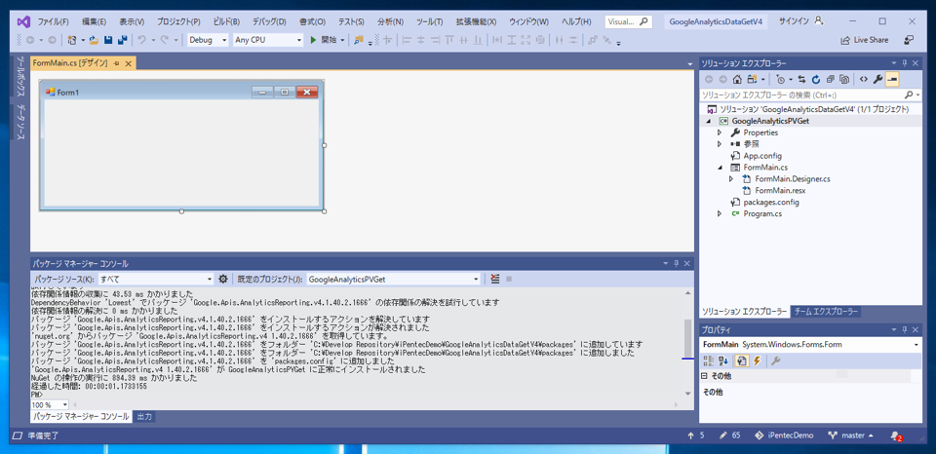Viewport: 936px width, 454px height.
Task: Click the Visual Studio quick launch search box
Action: tap(627, 21)
